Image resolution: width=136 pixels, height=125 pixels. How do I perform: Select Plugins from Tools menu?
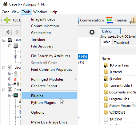[x=49, y=96]
